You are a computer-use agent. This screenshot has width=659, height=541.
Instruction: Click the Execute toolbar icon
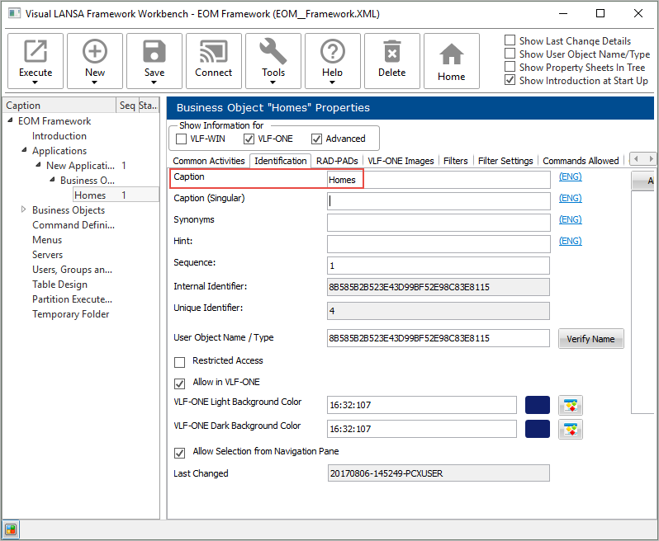coord(36,53)
